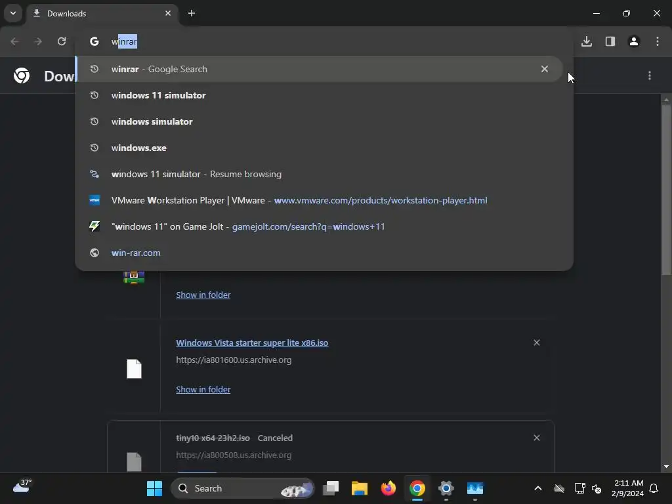Click the Downloads page vertical scrollbar
Screen dimensions: 672x504
pos(666,190)
